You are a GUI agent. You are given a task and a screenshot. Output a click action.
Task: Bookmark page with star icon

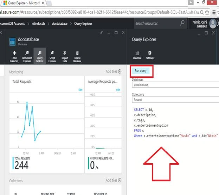(x=207, y=12)
